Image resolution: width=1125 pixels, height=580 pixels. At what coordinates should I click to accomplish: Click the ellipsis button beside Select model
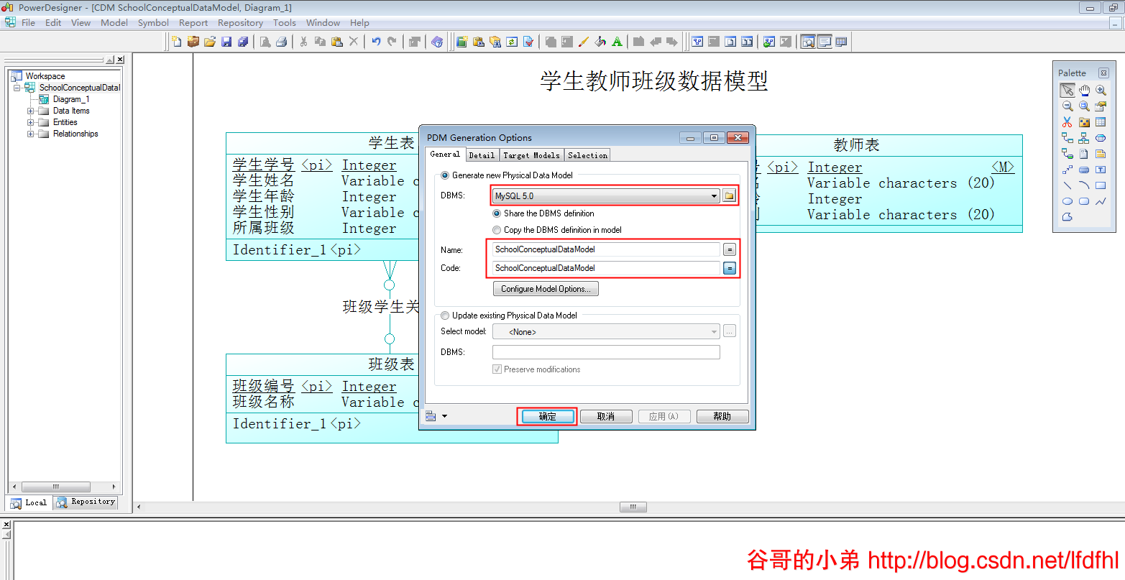[729, 331]
